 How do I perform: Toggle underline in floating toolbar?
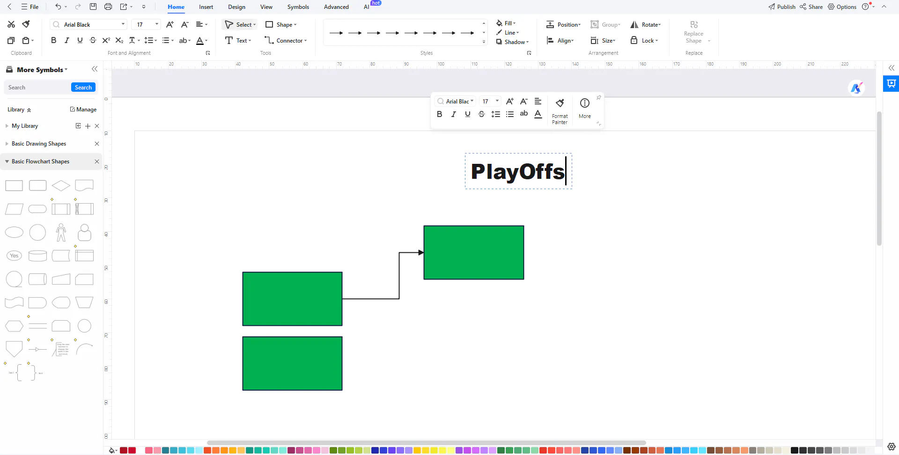(x=467, y=114)
